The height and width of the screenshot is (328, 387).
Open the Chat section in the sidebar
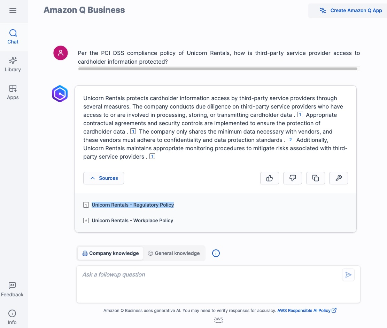(x=13, y=37)
